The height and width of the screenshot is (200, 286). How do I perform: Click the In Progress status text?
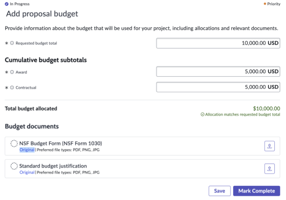[19, 4]
